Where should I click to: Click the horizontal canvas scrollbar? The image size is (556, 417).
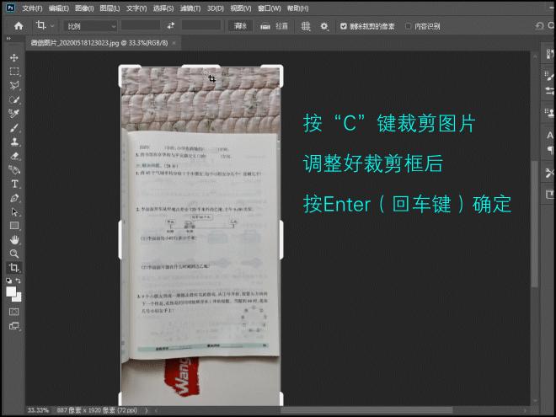tap(366, 410)
